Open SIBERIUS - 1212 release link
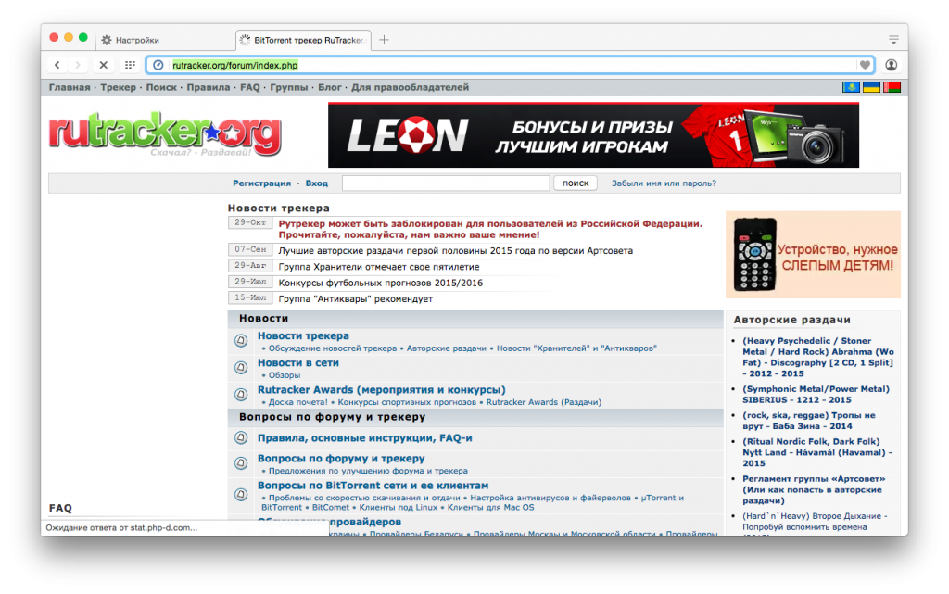 click(816, 395)
